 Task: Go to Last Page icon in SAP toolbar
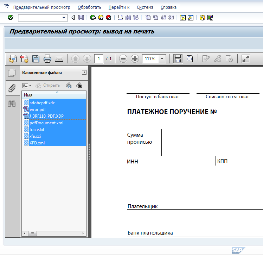[x=171, y=18]
